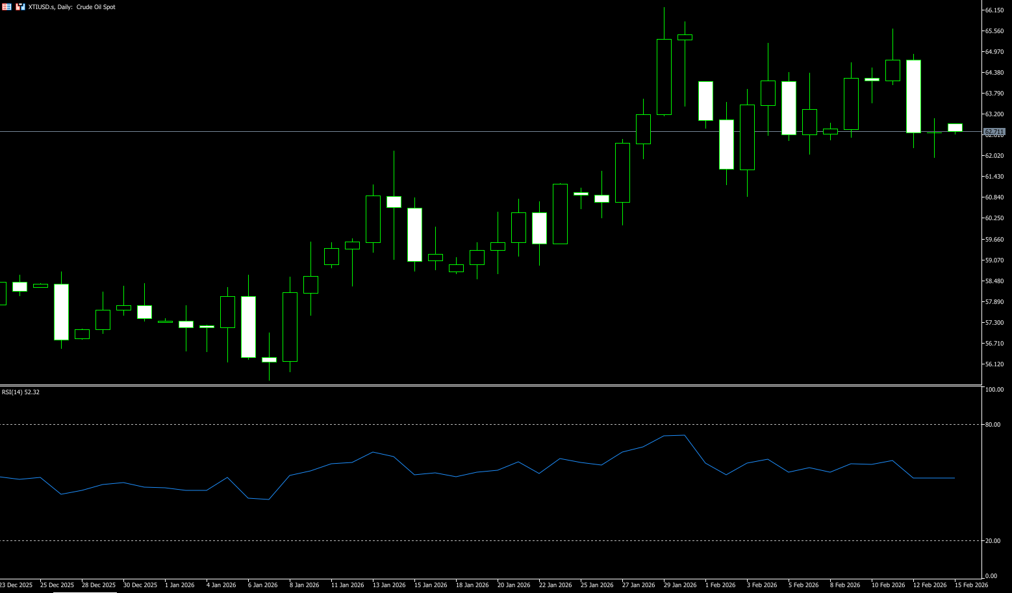Click the XTIUSD.s Daily chart title

[72, 7]
